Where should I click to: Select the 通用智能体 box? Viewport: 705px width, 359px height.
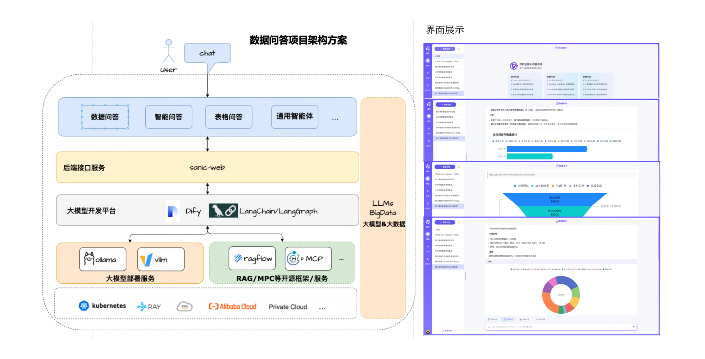tap(295, 117)
